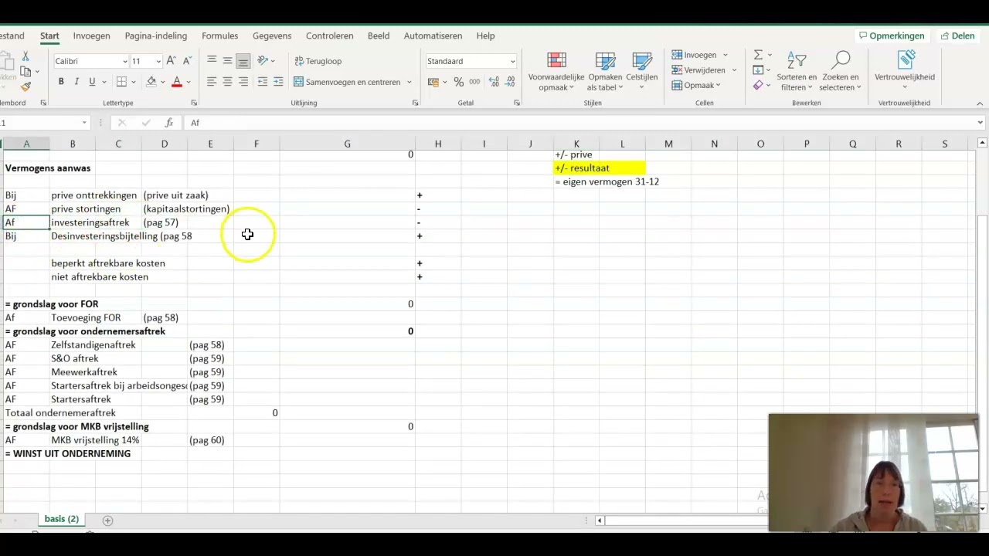The image size is (989, 556).
Task: Open the Invoegen cells dropdown
Action: [x=700, y=55]
